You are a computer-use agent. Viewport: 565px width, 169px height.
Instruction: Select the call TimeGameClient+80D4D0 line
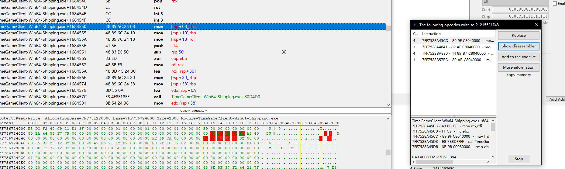pyautogui.click(x=182, y=97)
